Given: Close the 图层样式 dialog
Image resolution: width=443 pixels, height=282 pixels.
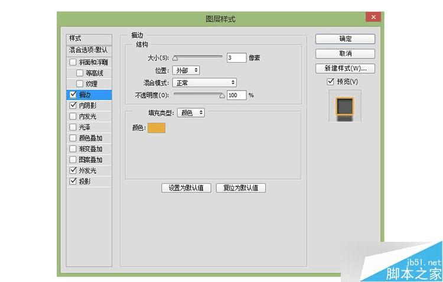Looking at the screenshot, I should (x=373, y=17).
